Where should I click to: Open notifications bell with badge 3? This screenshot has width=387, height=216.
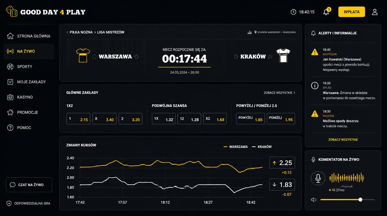[327, 12]
